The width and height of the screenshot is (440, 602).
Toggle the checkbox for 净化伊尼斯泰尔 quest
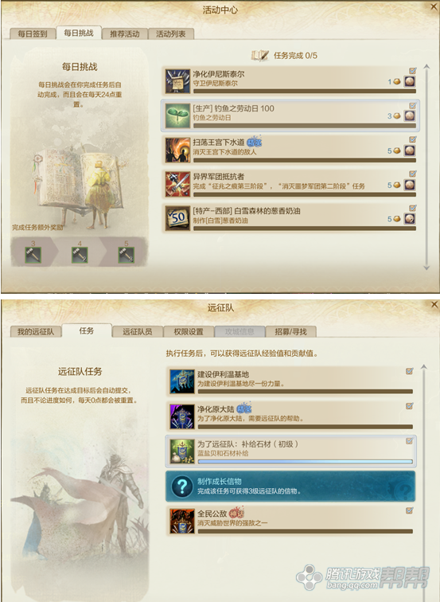(x=412, y=71)
